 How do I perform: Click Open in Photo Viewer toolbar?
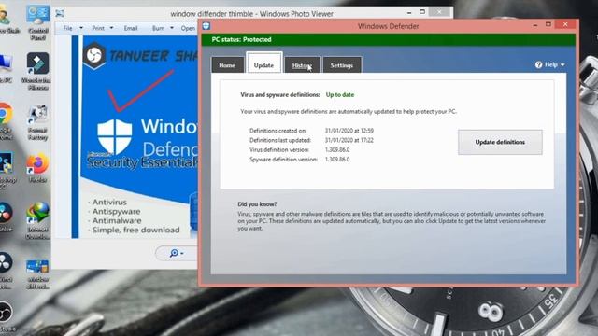click(188, 28)
